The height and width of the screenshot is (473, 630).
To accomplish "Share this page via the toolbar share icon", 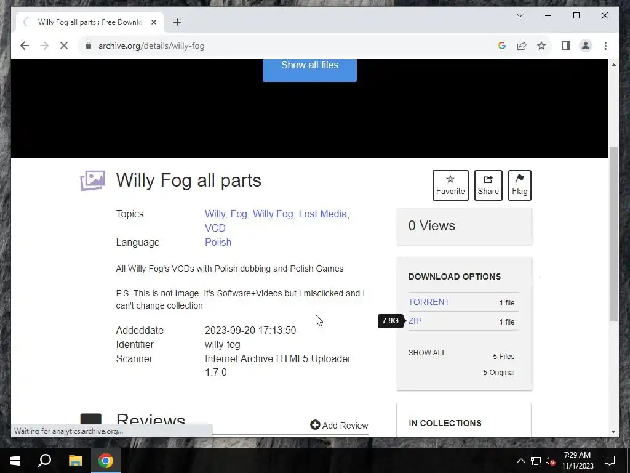I will pyautogui.click(x=522, y=46).
